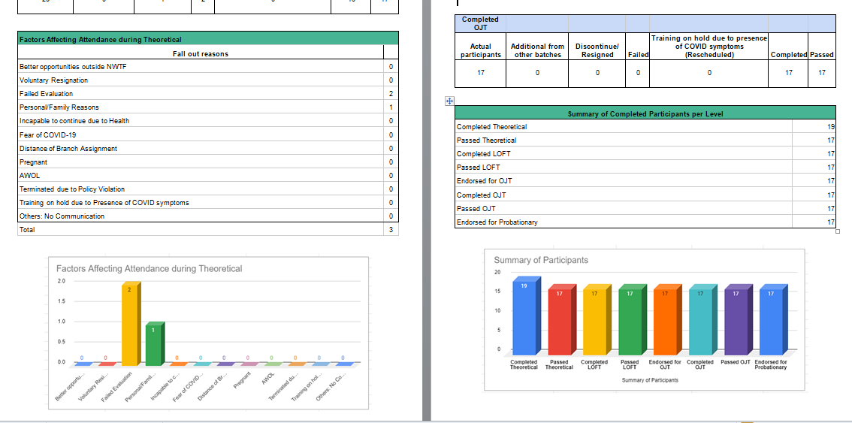Viewport: 852px width, 423px height.
Task: Click the value 19 in the summary table
Action: [830, 127]
